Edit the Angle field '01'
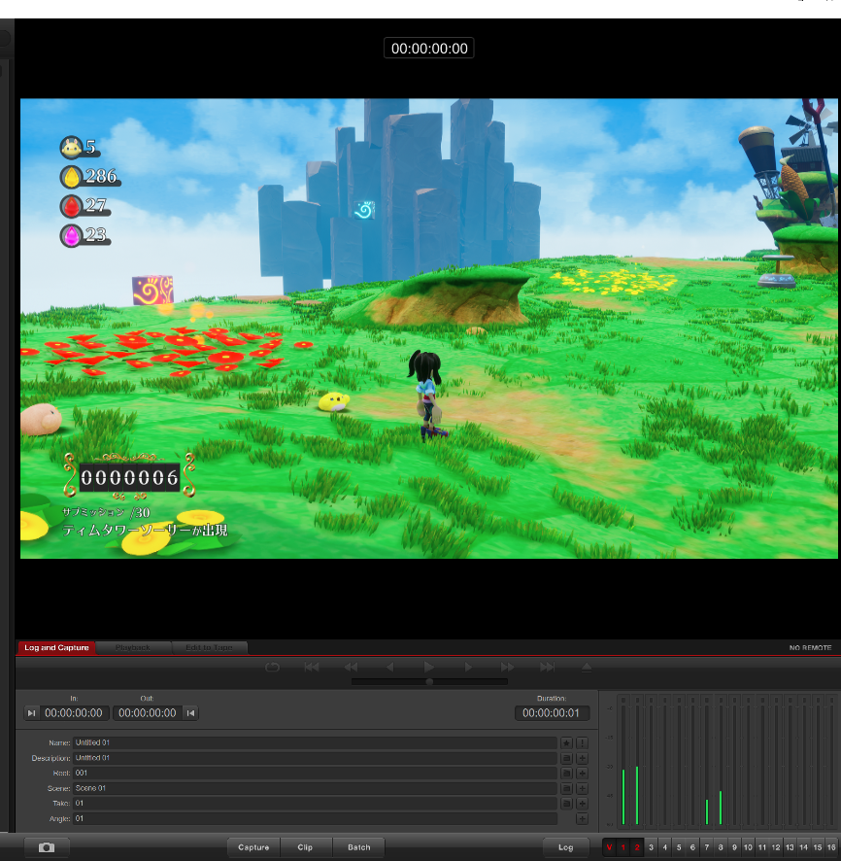 pyautogui.click(x=315, y=818)
